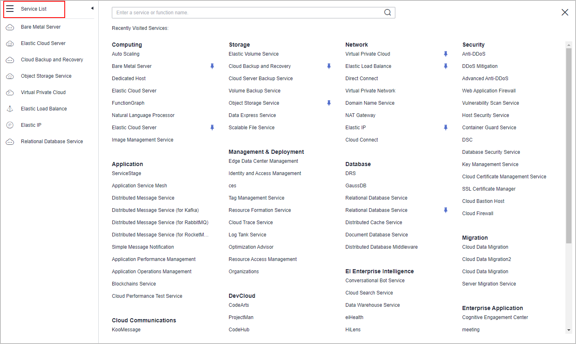Screen dimensions: 576x344
Task: Click Object Storage Service sidebar icon
Action: pos(10,76)
